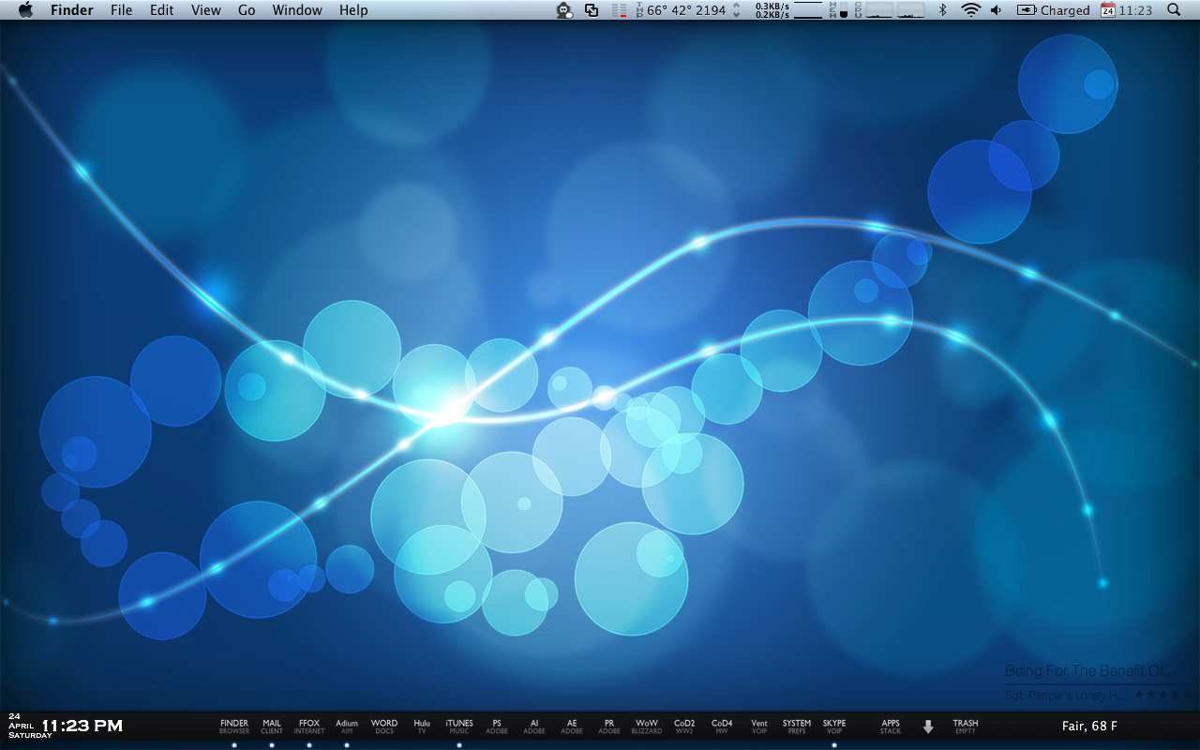
Task: Click the Growl-like face icon in menu bar
Action: [x=563, y=10]
